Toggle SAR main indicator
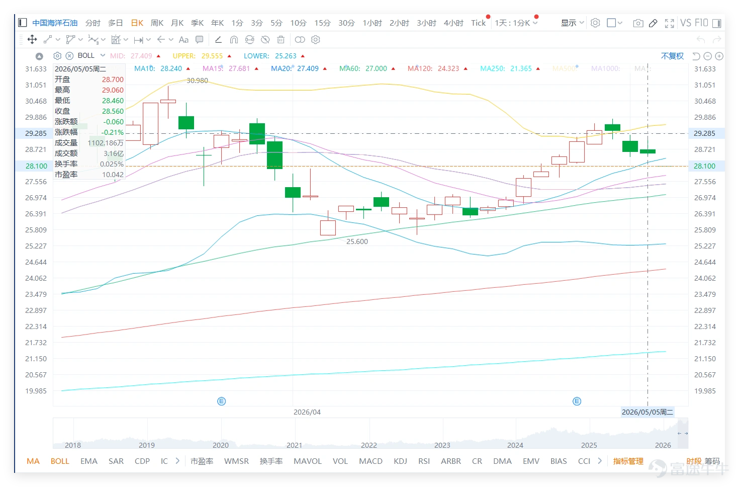The width and height of the screenshot is (739, 487). [116, 461]
